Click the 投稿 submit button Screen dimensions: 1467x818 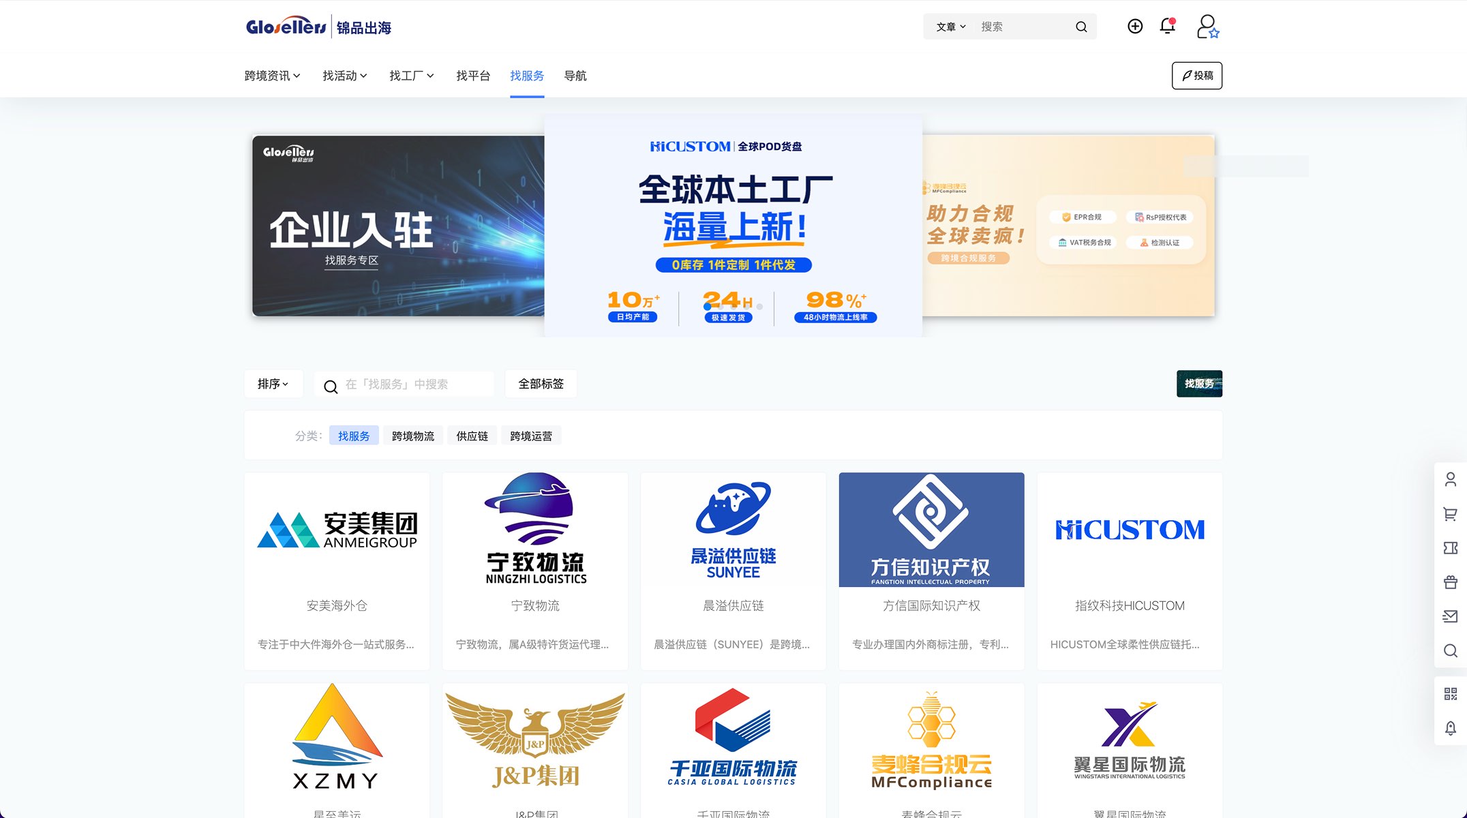click(1197, 76)
